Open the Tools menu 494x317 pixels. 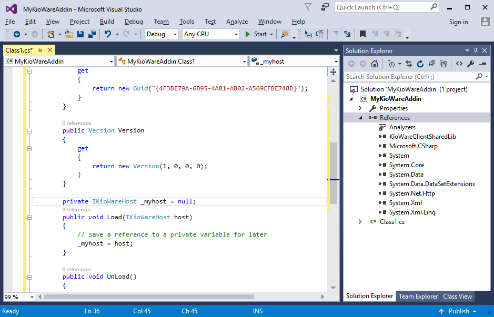pyautogui.click(x=187, y=22)
